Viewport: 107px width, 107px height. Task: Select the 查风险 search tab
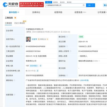(x=69, y=2)
